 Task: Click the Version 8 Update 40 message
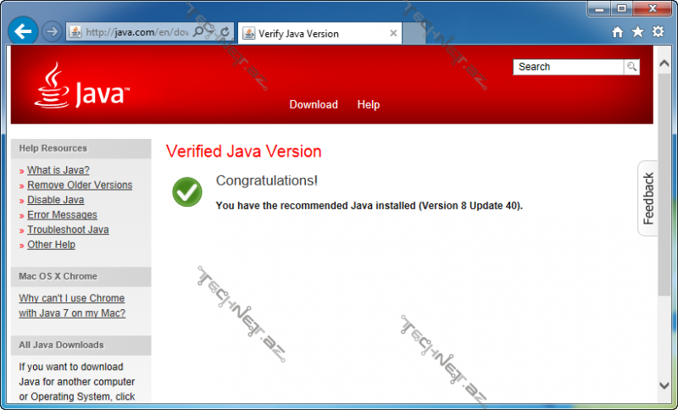(370, 206)
